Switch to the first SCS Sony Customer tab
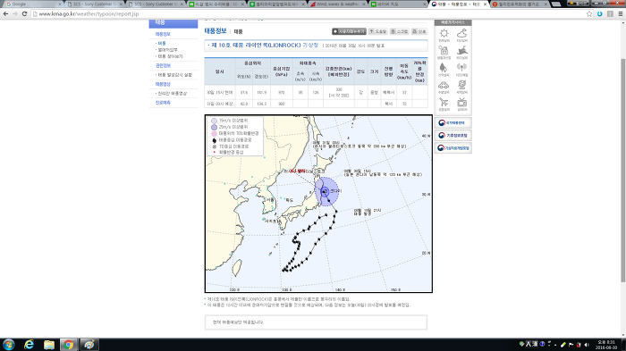Image resolution: width=626 pixels, height=351 pixels. tap(94, 4)
